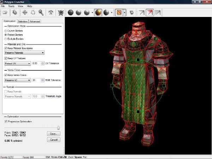Click 'Faces: 6152 / 6152' text
The width and height of the screenshot is (212, 159).
(x=15, y=135)
